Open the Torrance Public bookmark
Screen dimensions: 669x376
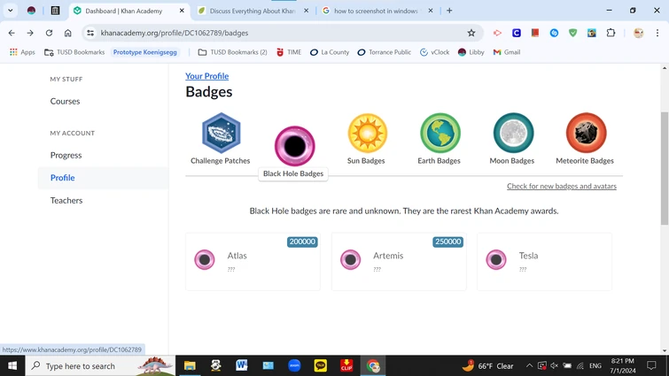384,52
